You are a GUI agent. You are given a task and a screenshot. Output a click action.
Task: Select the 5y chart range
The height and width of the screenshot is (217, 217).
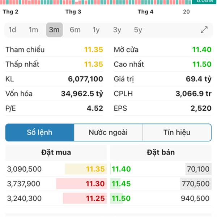tap(138, 30)
